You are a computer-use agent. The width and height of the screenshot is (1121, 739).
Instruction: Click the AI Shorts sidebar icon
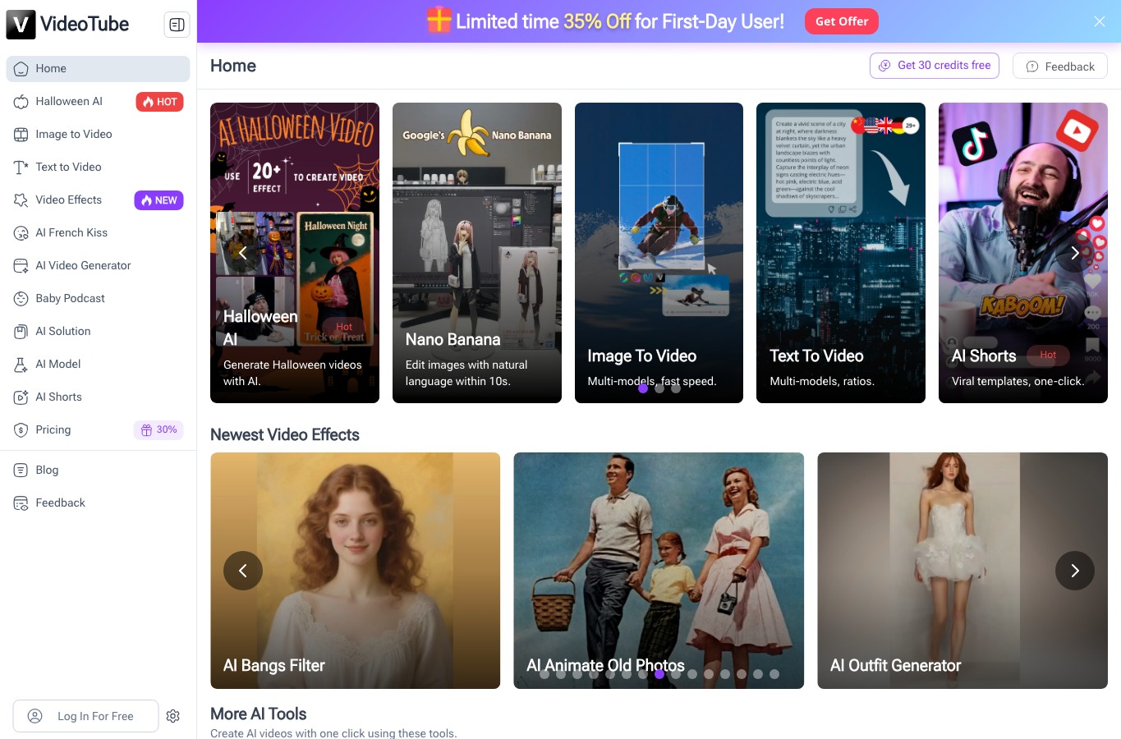click(21, 397)
